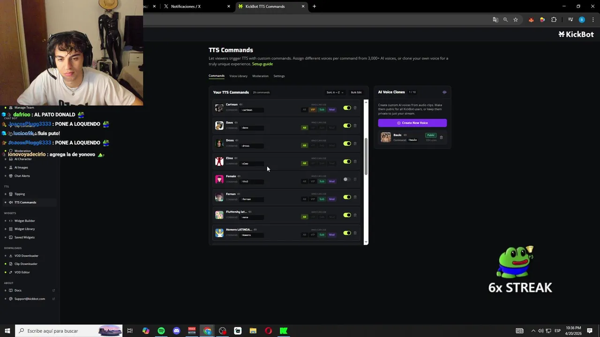Screen dimensions: 600x337
Task: Switch off the Elmo command
Action: [347, 161]
